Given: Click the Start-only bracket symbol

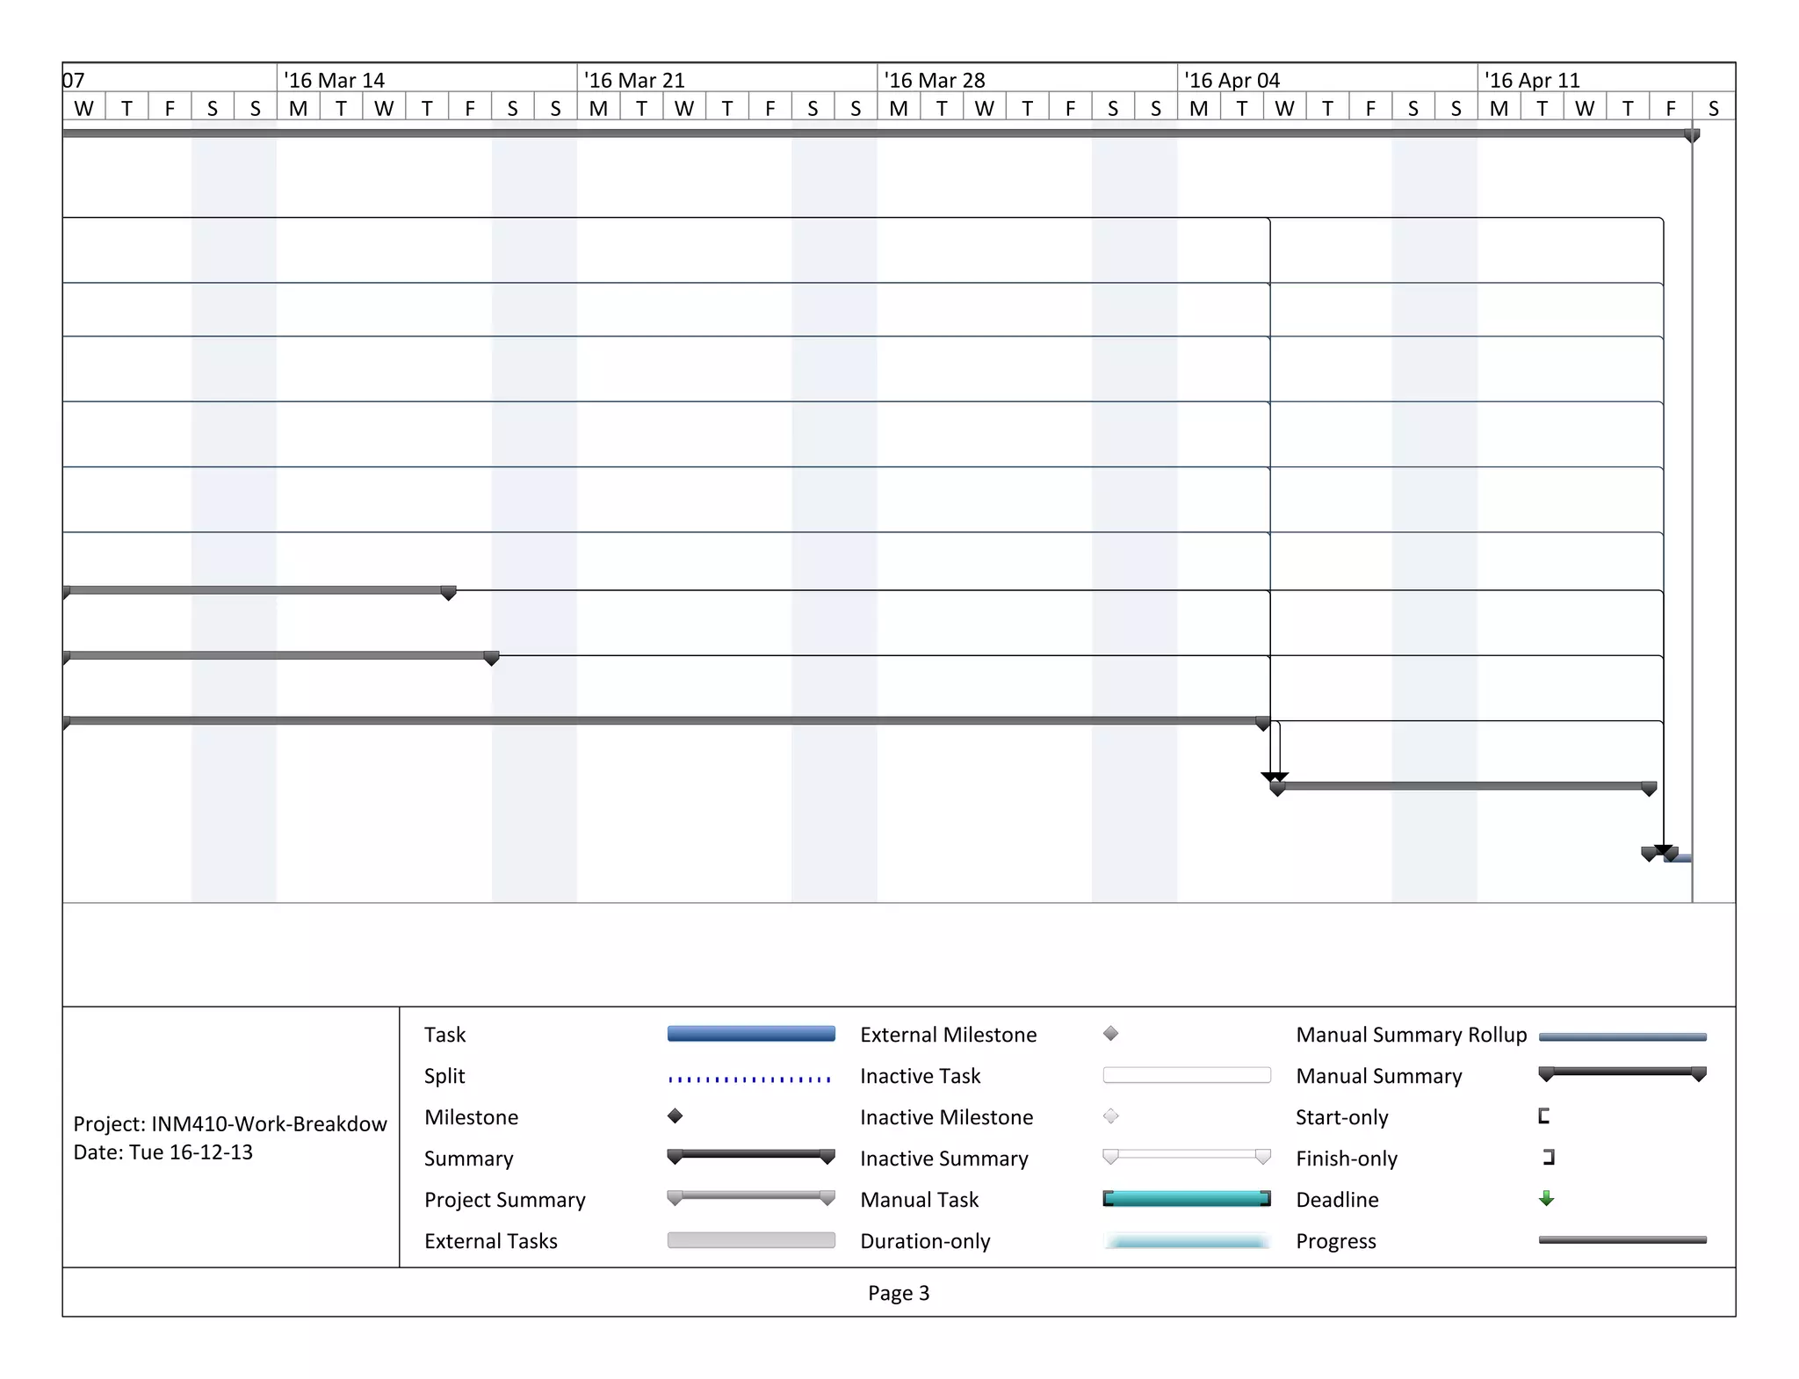Looking at the screenshot, I should click(x=1544, y=1116).
